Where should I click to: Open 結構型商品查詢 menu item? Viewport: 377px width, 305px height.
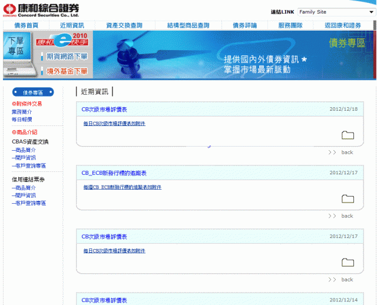188,25
